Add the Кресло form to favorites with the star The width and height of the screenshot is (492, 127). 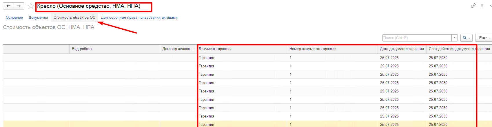(x=31, y=6)
